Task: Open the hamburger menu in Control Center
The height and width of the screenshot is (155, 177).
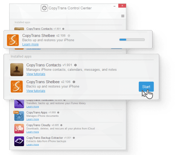Action: click(x=123, y=16)
